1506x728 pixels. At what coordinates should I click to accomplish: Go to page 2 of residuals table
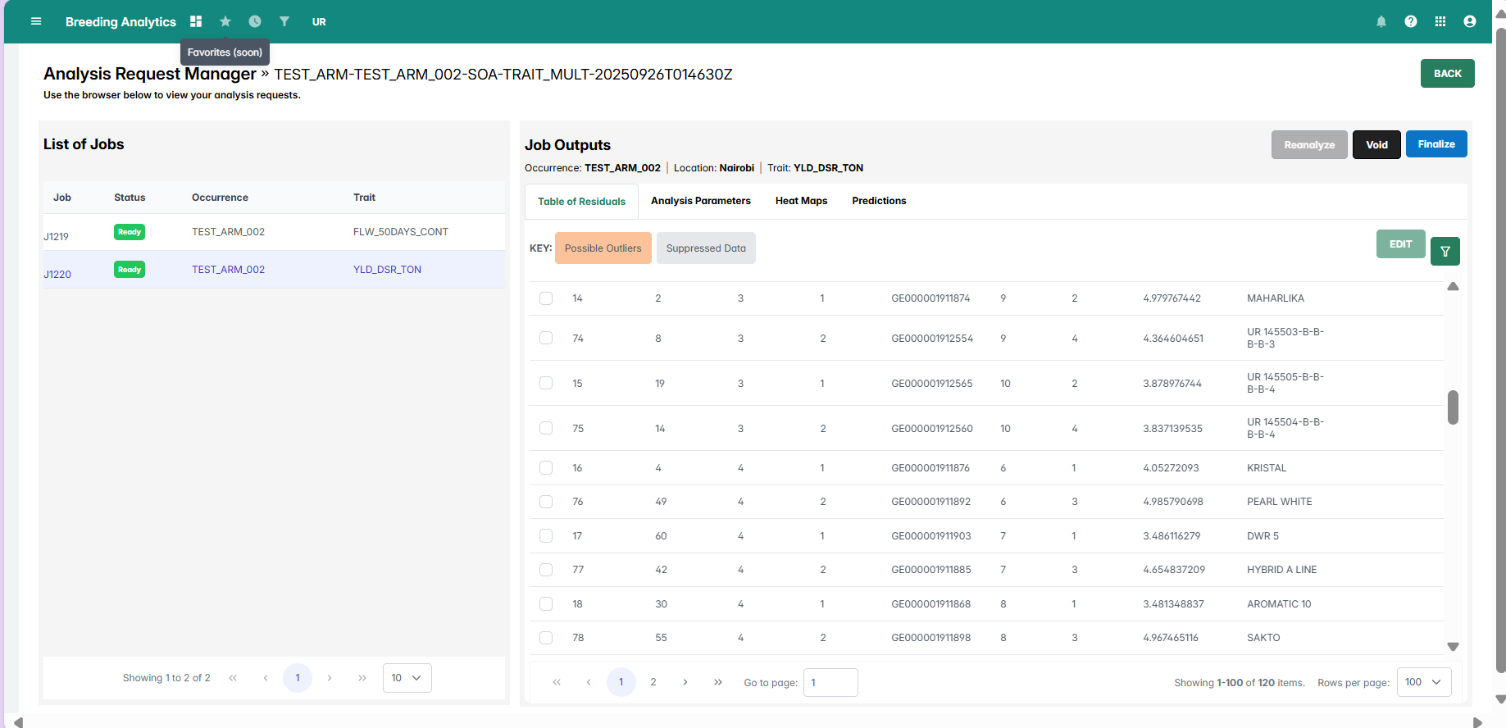[x=653, y=682]
